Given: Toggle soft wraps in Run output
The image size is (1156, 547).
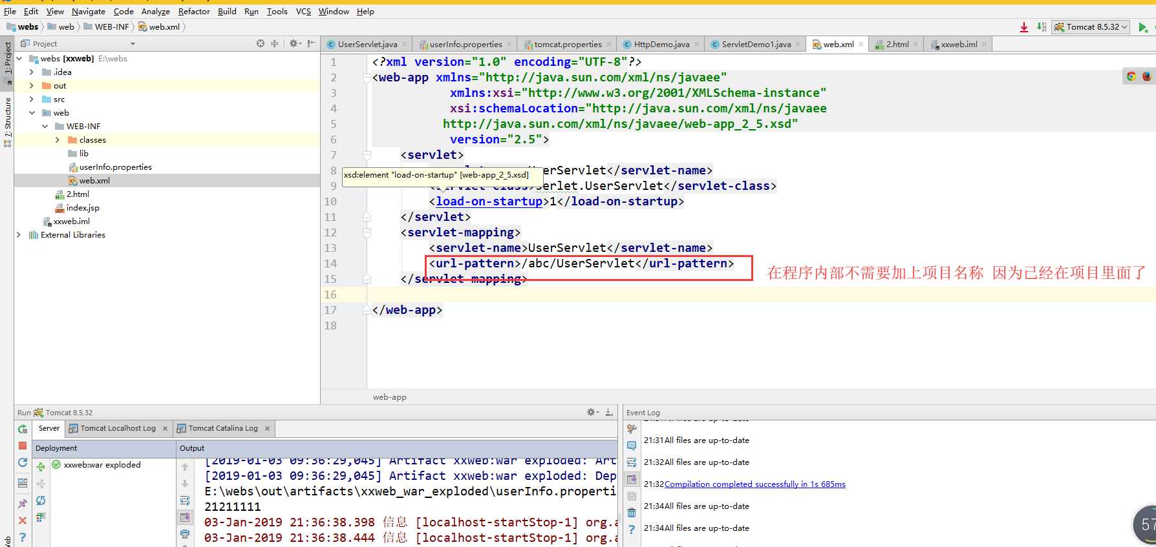Looking at the screenshot, I should tap(185, 501).
